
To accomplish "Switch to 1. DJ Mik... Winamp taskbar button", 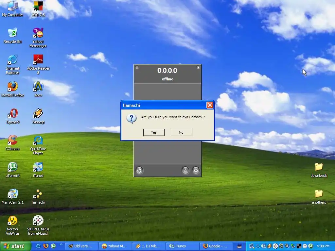I will tap(149, 246).
